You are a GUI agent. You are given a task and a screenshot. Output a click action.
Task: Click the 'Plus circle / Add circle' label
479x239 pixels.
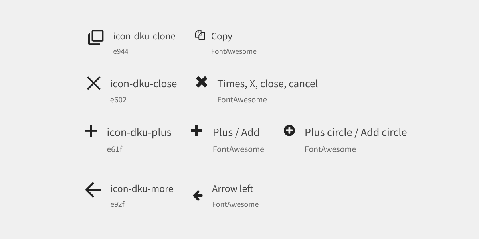tap(356, 133)
